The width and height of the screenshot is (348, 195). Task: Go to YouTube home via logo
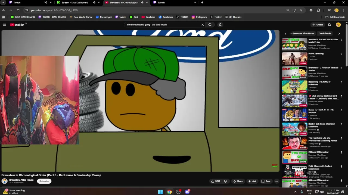[x=17, y=25]
